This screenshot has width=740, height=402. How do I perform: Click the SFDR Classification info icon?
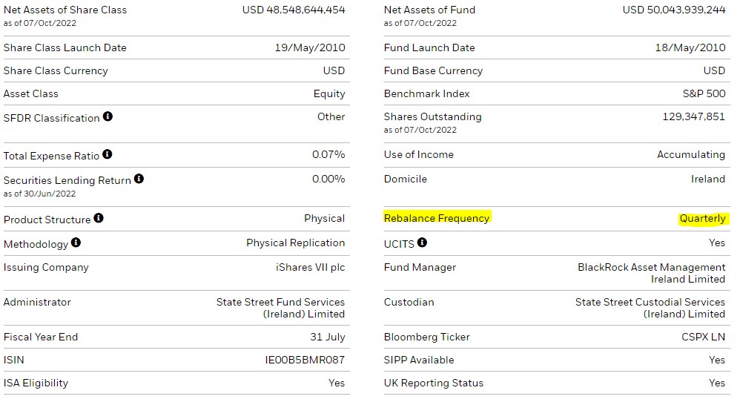(108, 117)
